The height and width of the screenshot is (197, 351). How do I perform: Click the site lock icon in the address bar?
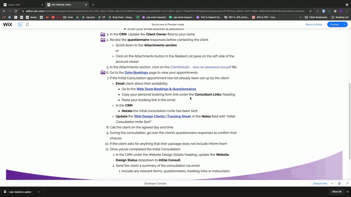tap(23, 11)
